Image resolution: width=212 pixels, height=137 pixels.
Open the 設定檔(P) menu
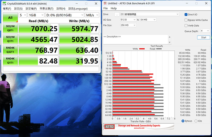pos(31,9)
